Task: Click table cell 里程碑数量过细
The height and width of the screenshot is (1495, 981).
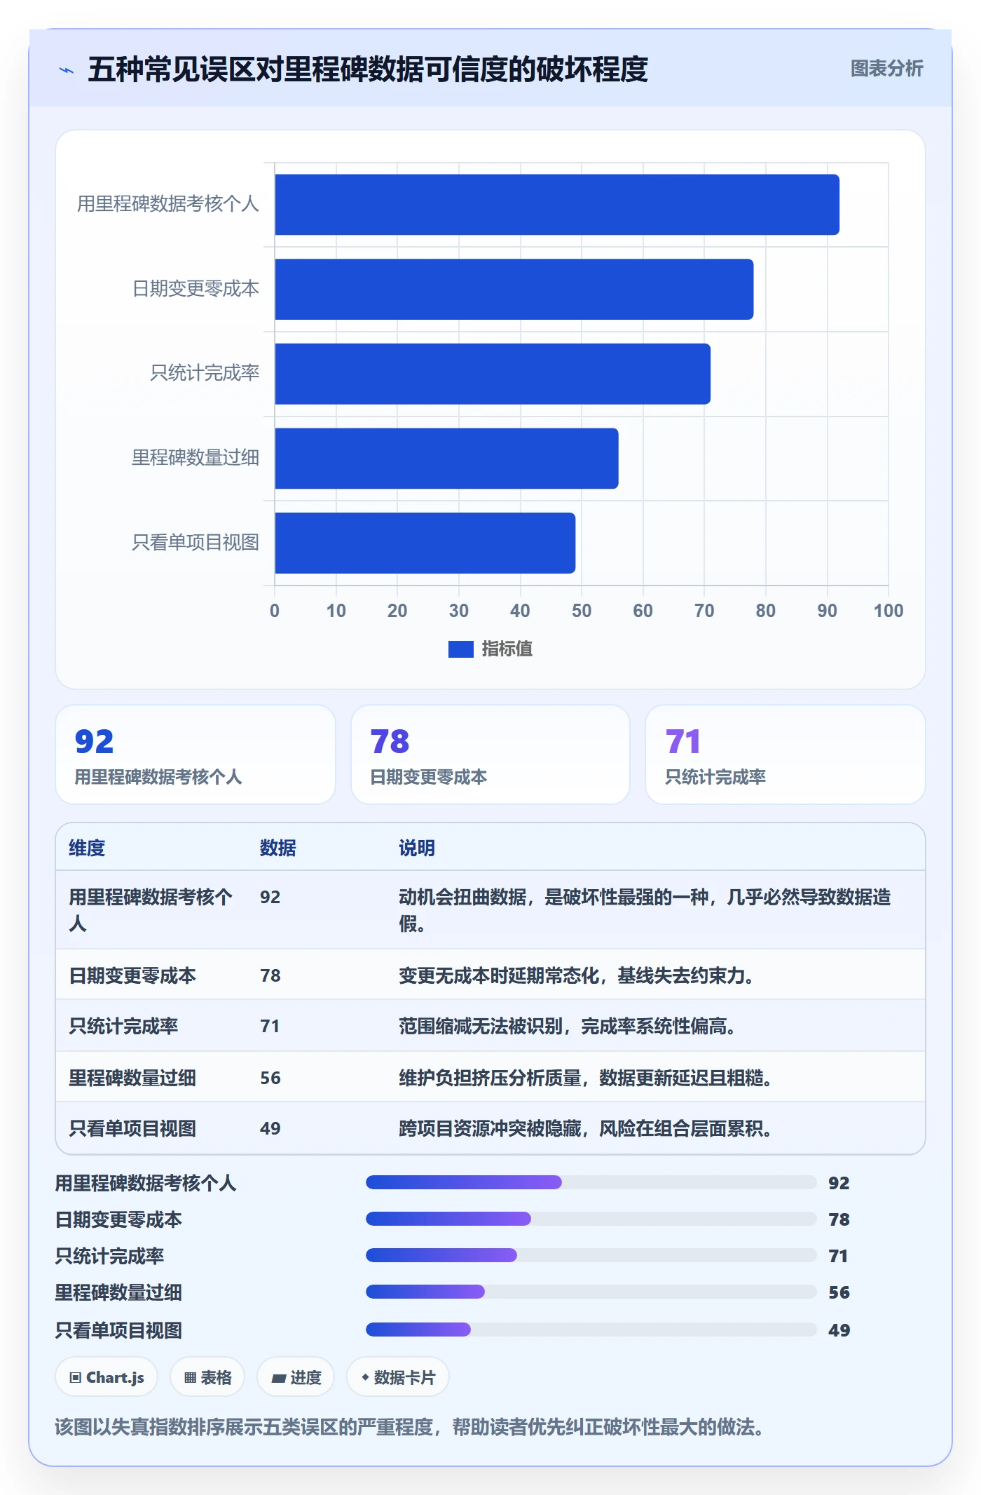Action: coord(132,1078)
